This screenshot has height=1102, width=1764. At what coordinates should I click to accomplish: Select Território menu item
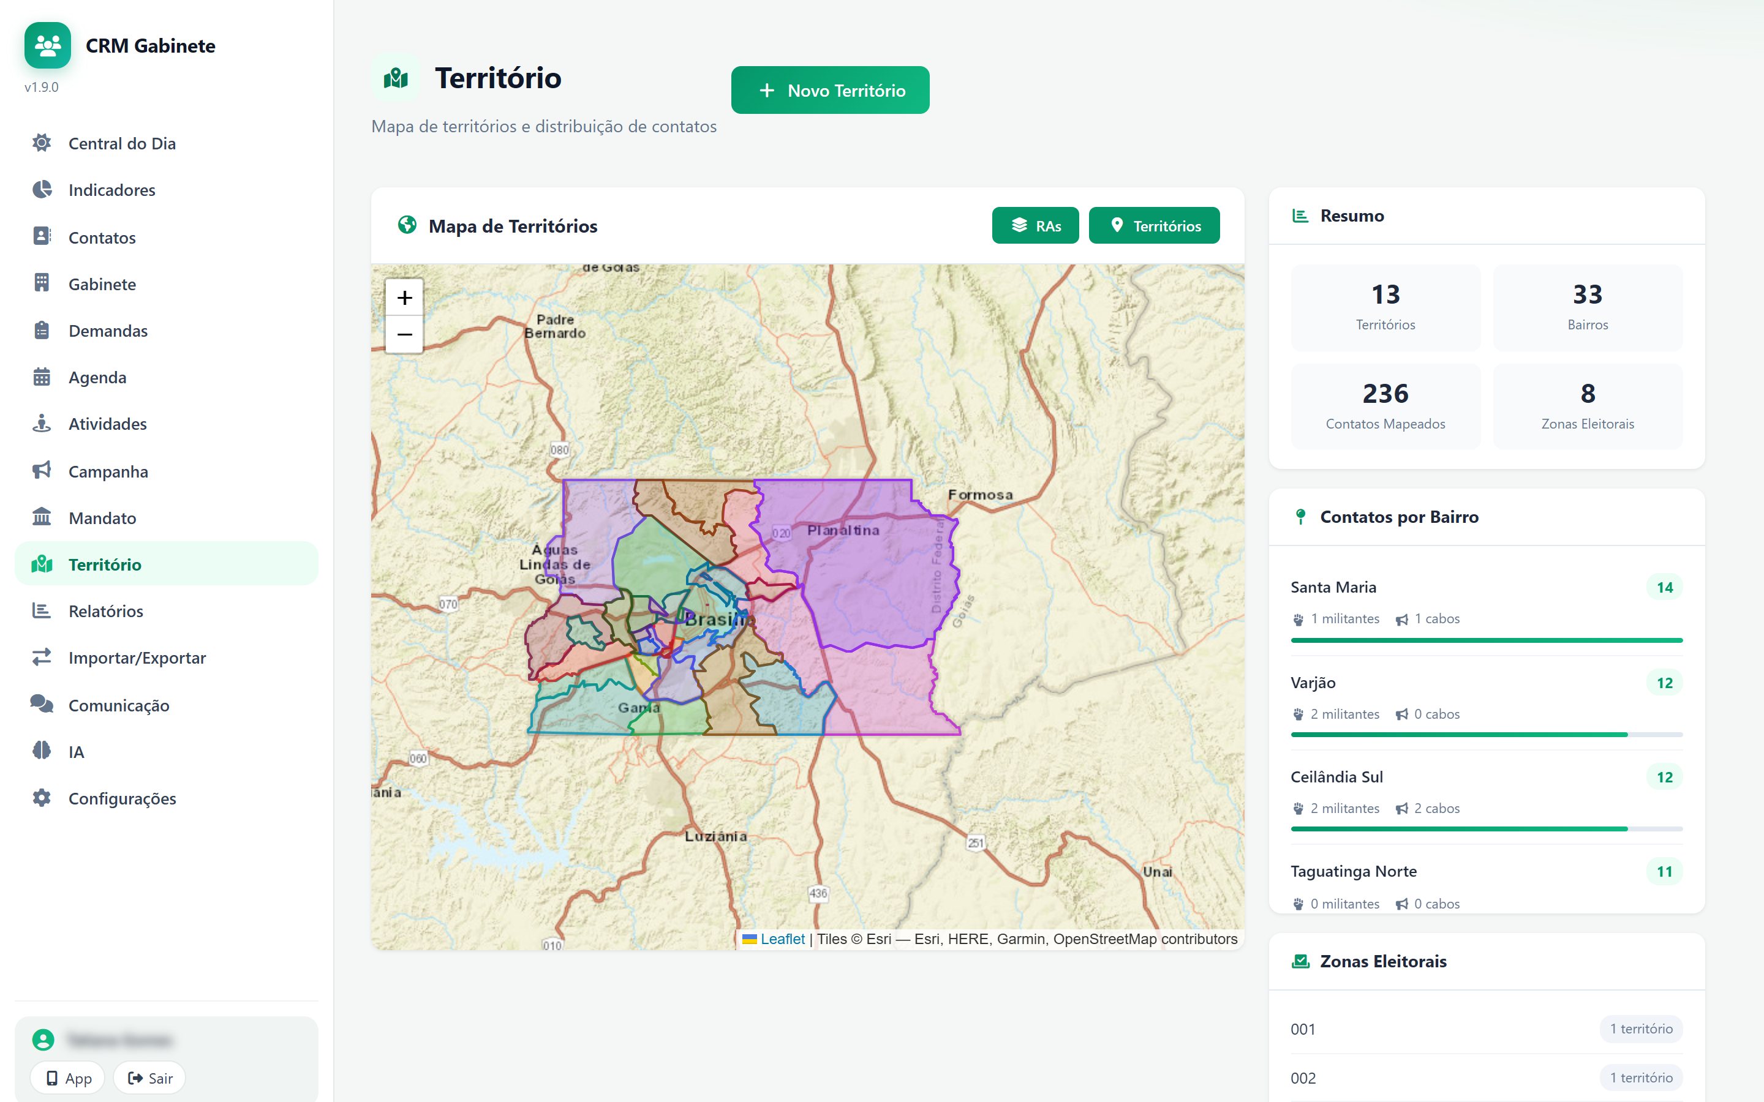pos(166,564)
